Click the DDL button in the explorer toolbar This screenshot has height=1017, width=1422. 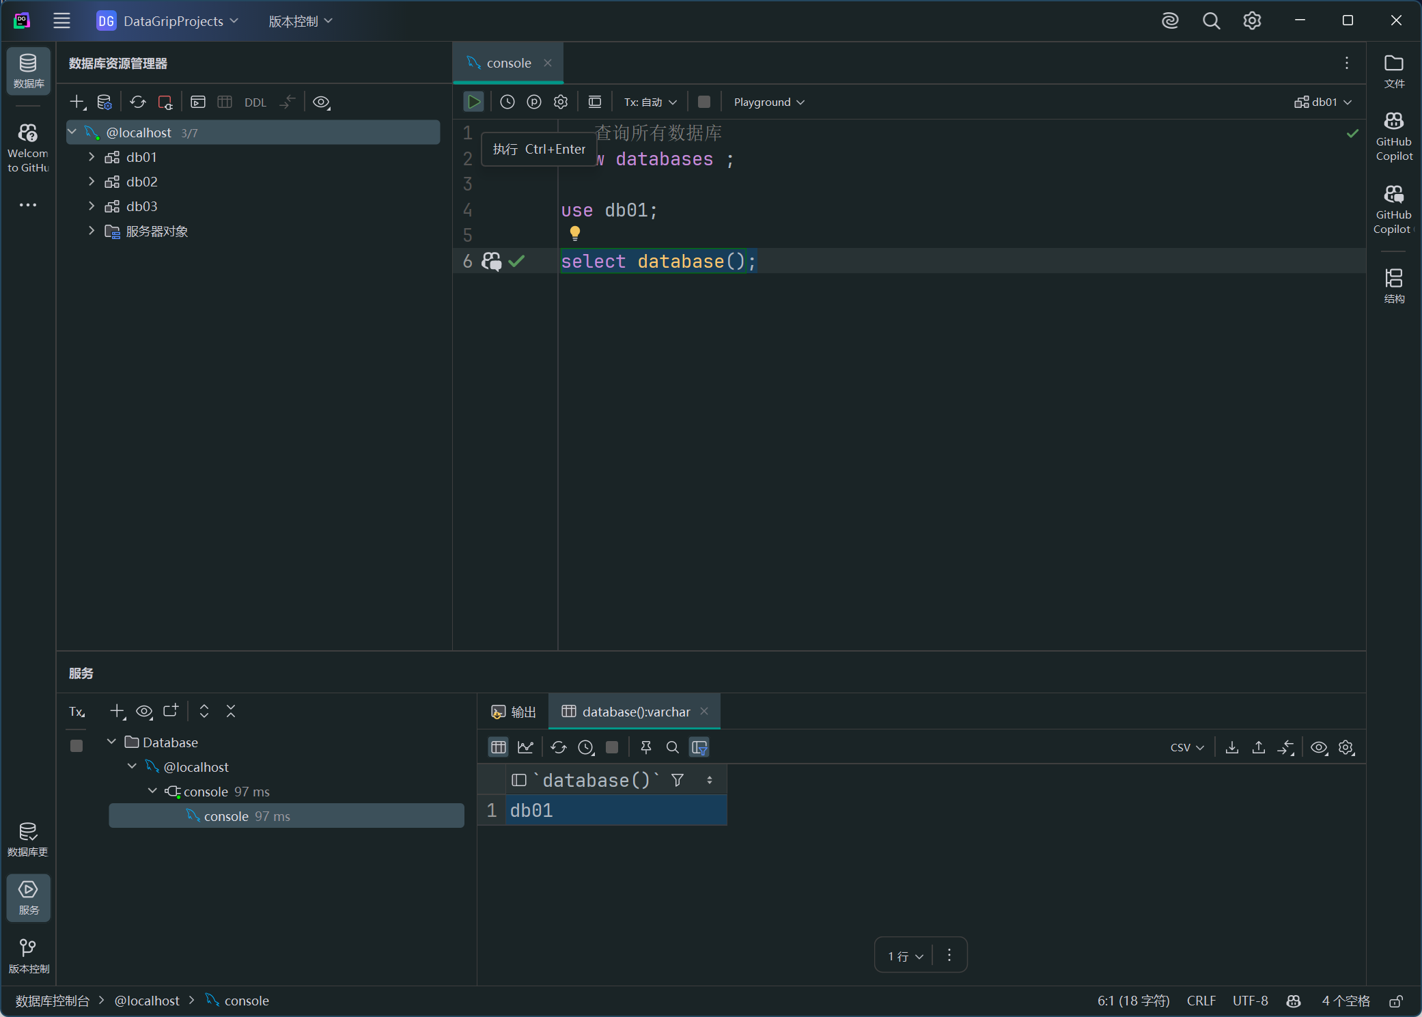coord(255,102)
